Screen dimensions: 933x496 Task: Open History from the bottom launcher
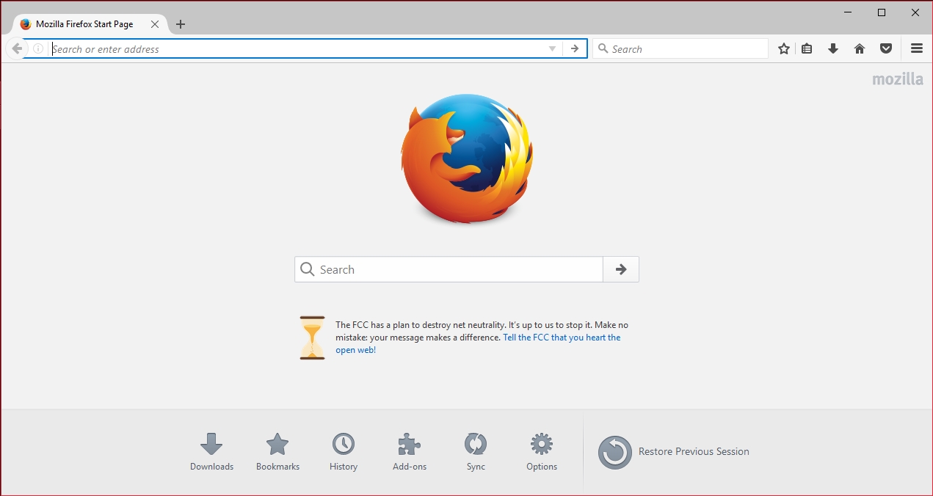[344, 451]
